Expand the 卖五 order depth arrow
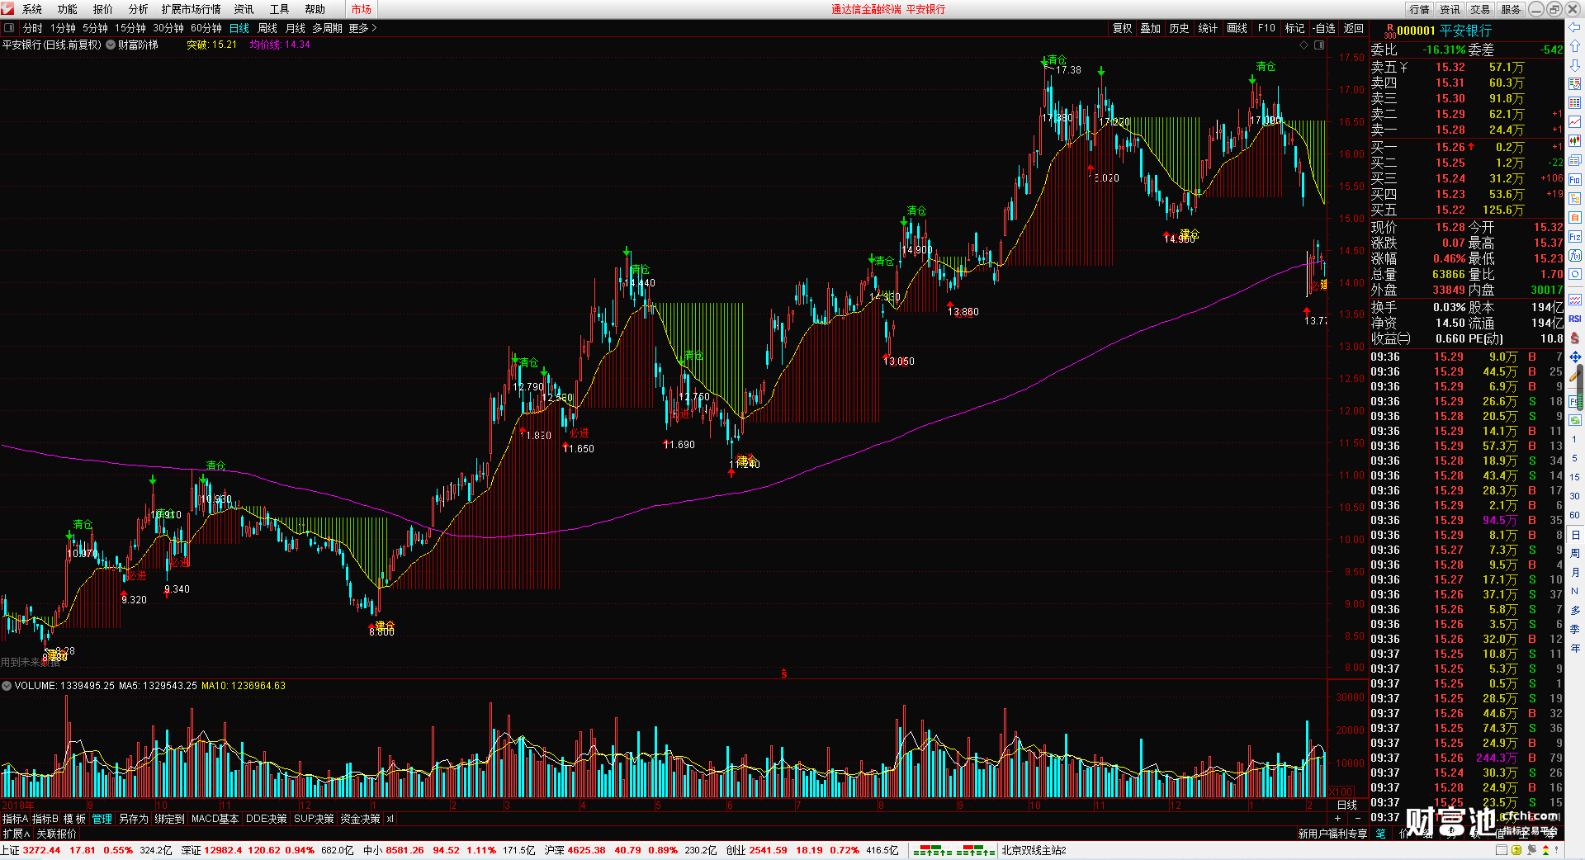Screen dimensions: 1585x860 (1403, 67)
